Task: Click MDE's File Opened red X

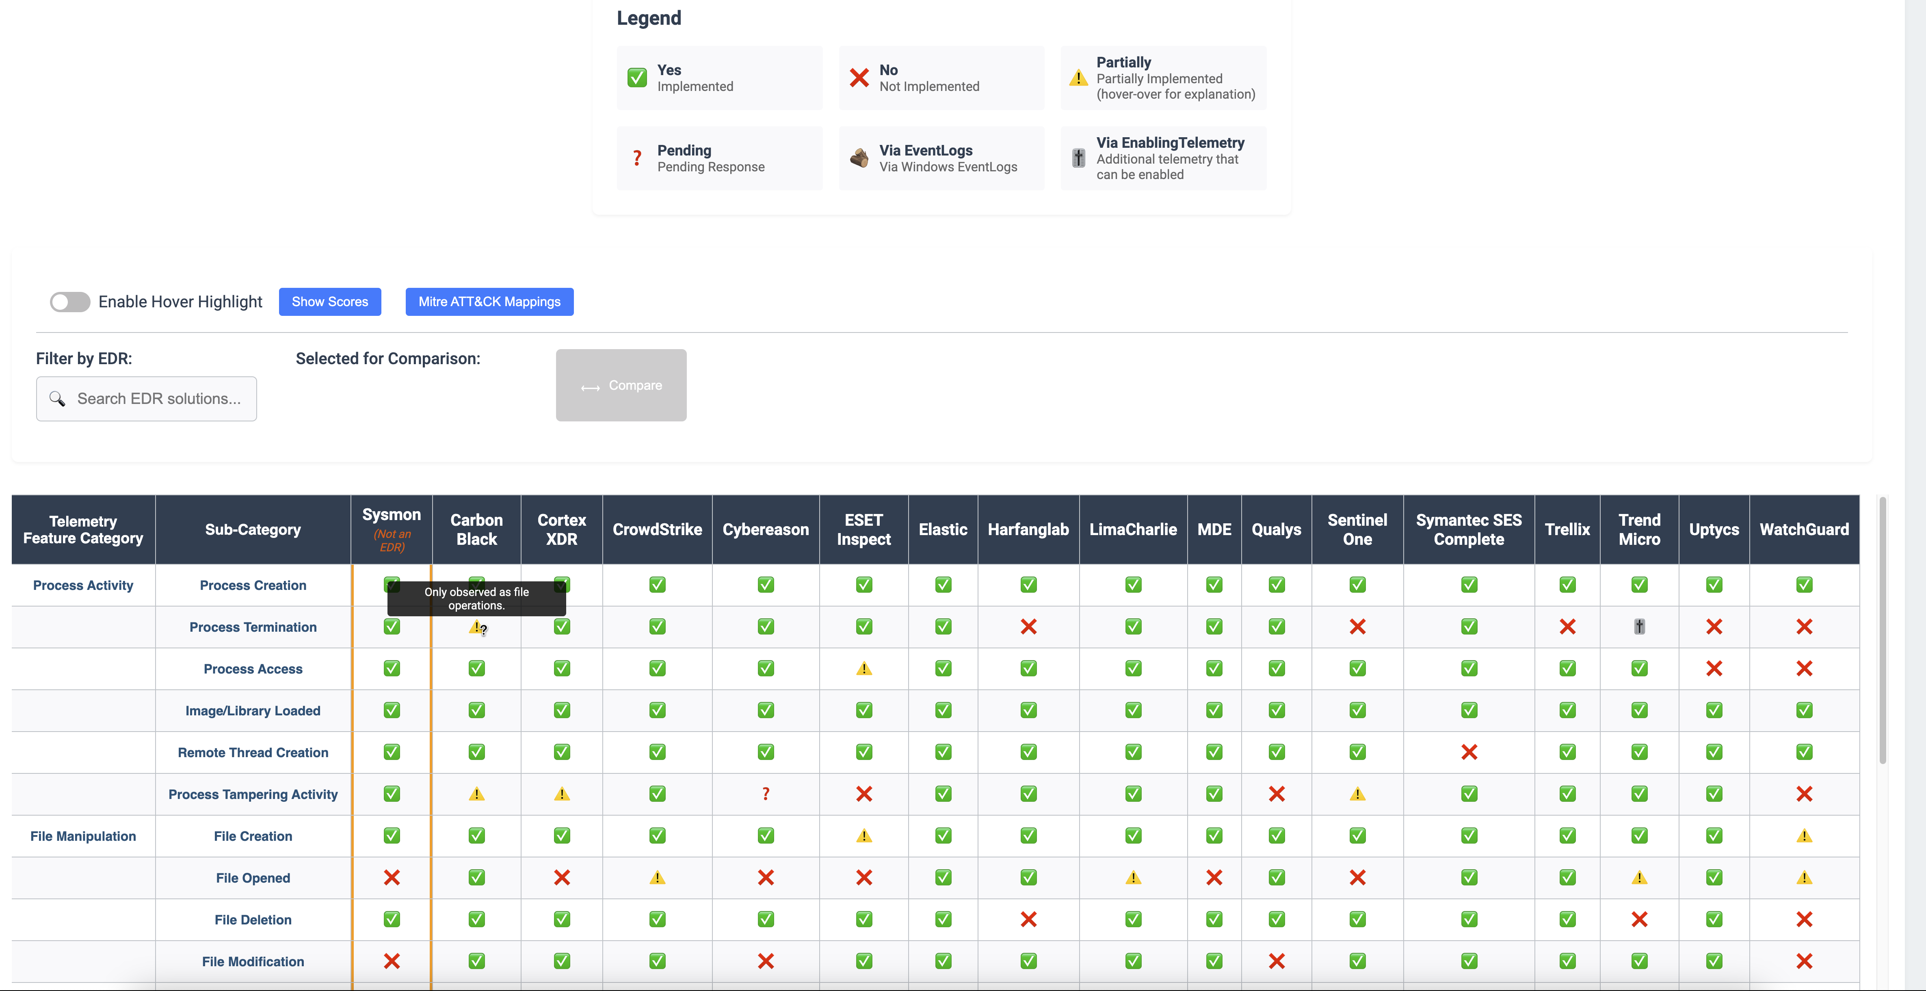Action: click(x=1214, y=877)
